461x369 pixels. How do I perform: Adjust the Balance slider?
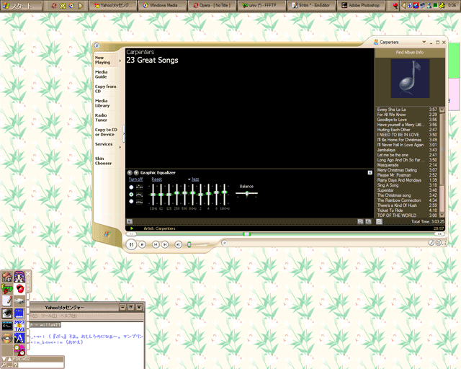pyautogui.click(x=246, y=193)
